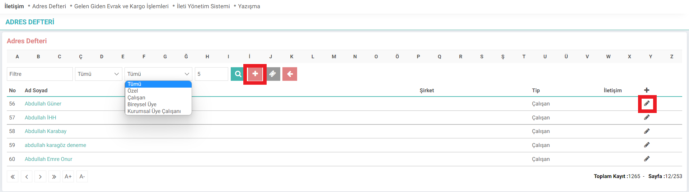Open the Abdullah İHH contact link
The image size is (689, 192).
click(41, 118)
